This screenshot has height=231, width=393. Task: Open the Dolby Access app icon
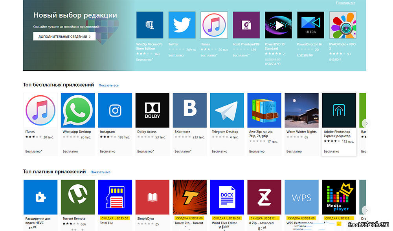pos(152,110)
